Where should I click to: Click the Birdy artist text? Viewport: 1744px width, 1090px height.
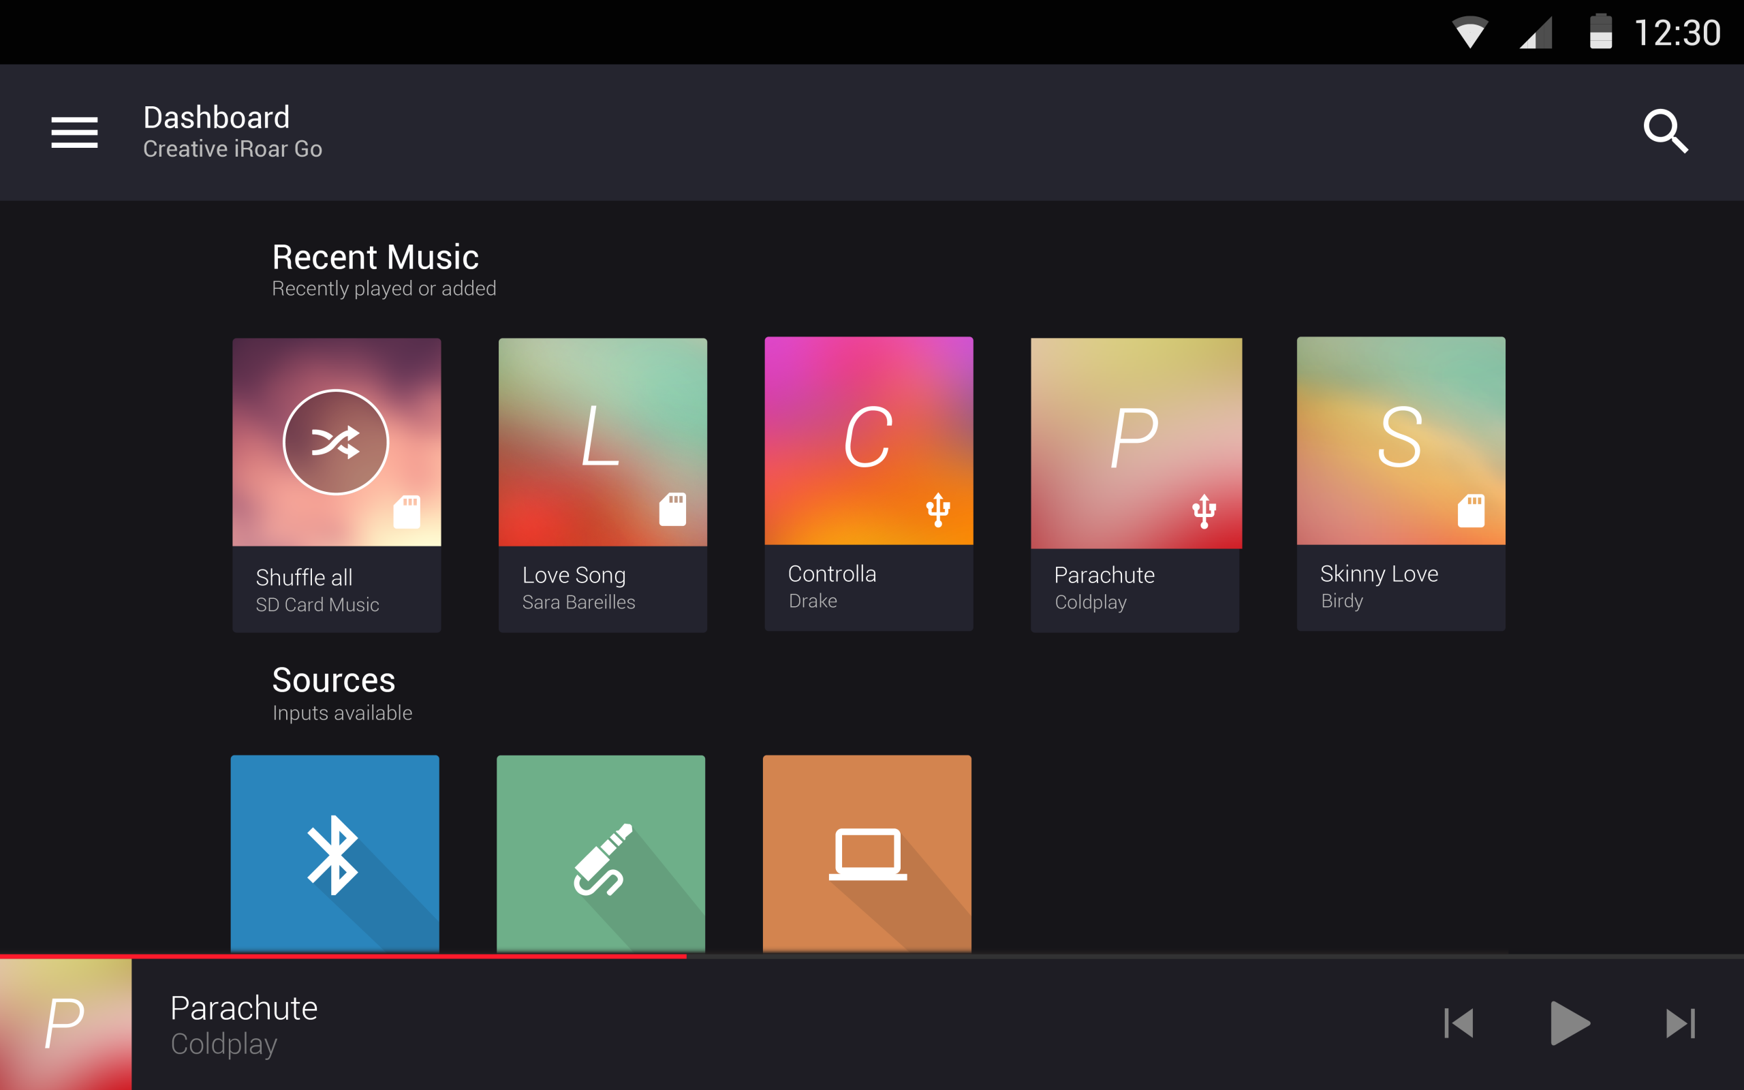[1342, 602]
